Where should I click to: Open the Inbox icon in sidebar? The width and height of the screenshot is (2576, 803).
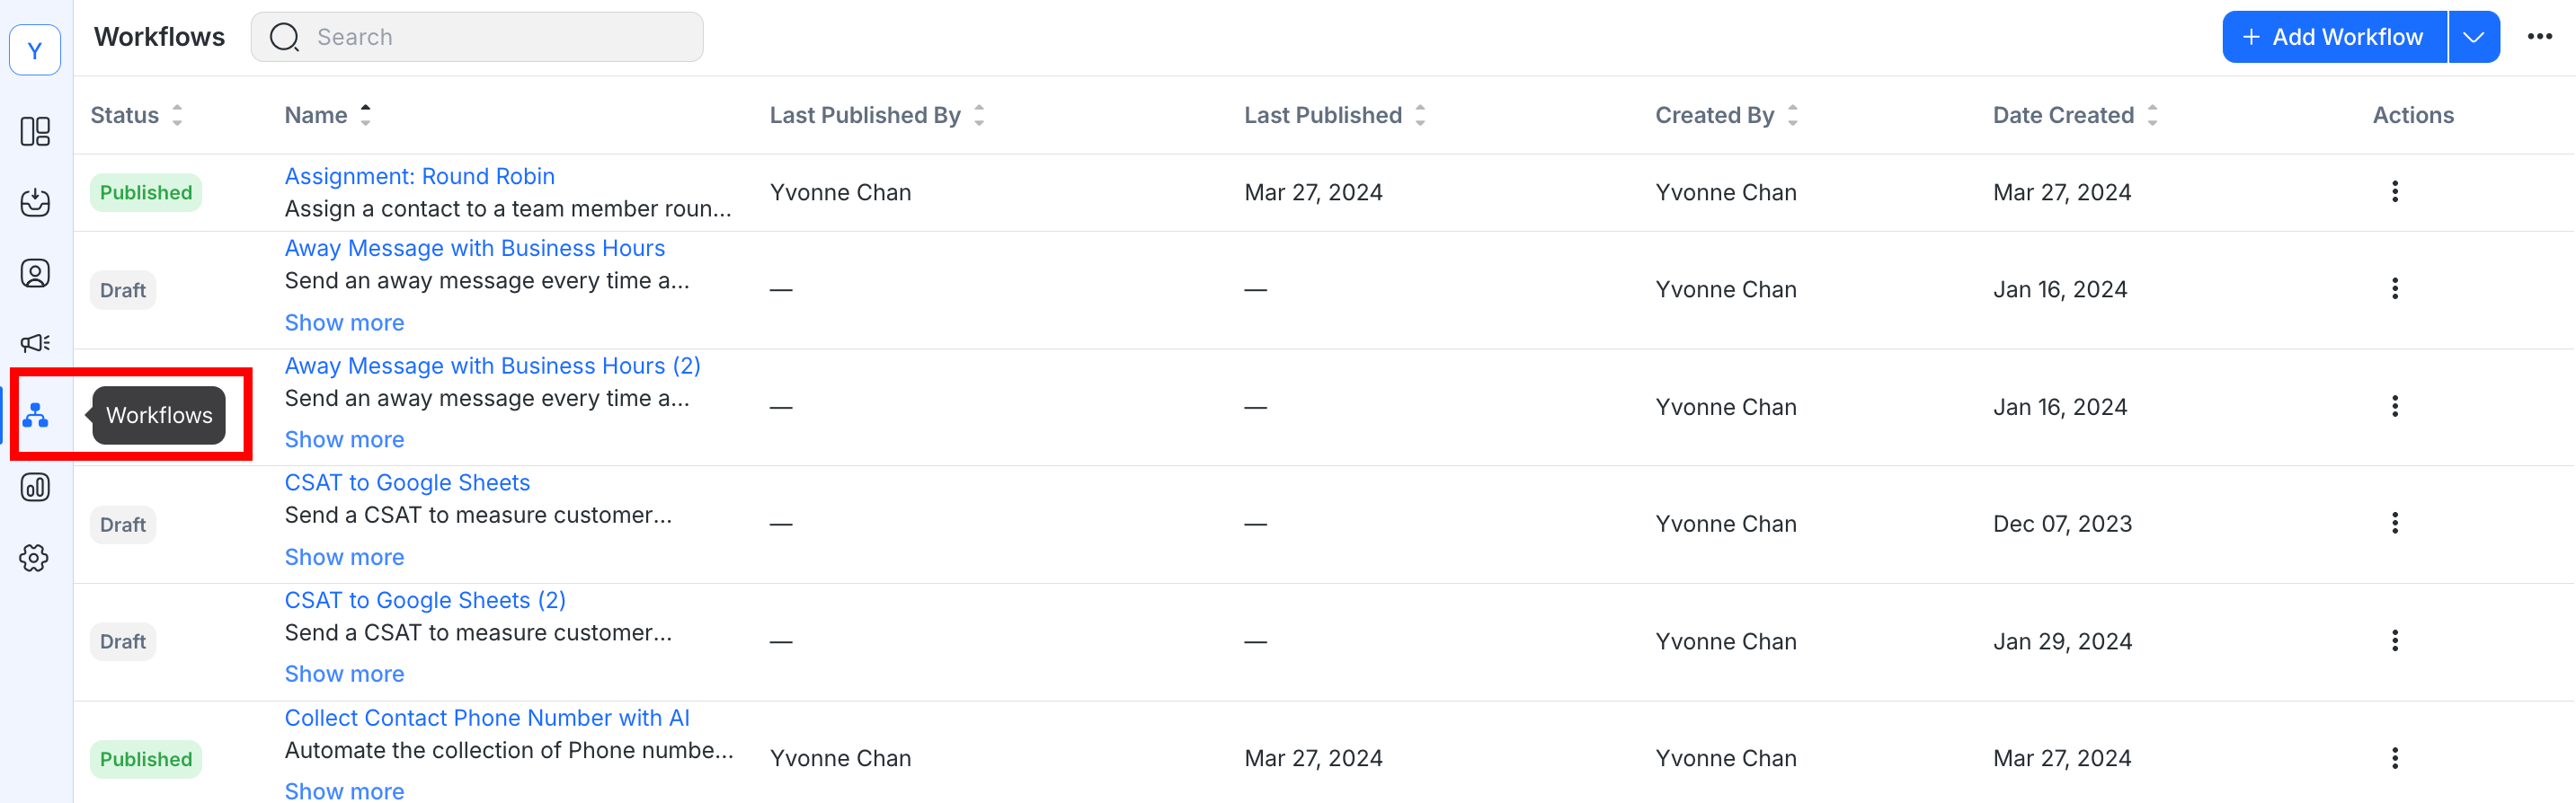point(35,203)
